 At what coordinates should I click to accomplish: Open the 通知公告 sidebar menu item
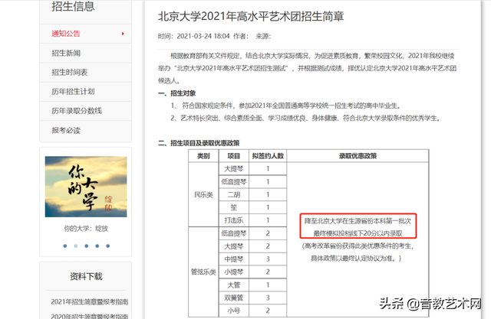click(x=85, y=34)
